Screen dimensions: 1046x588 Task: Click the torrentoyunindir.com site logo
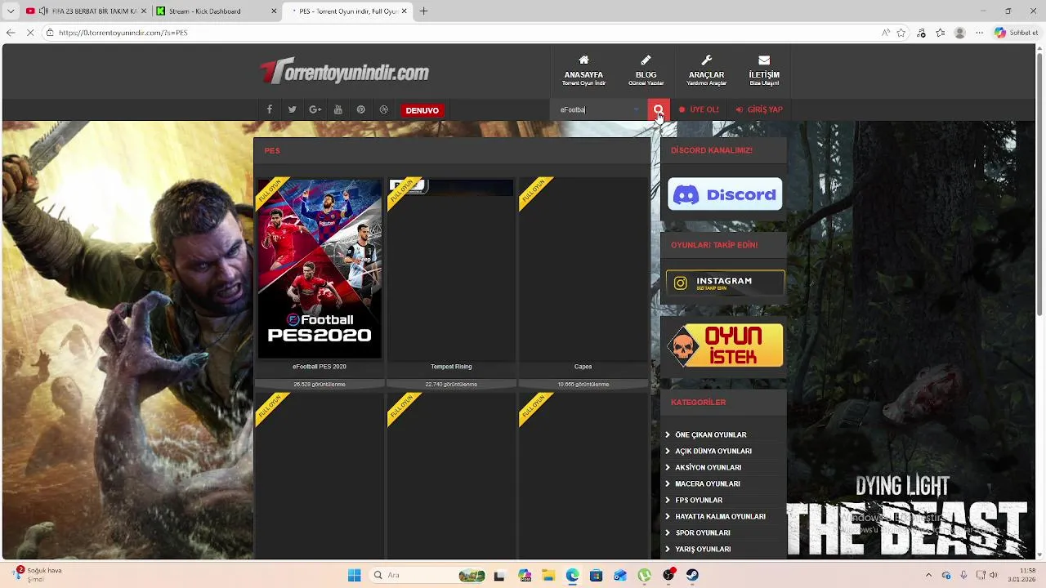(344, 72)
